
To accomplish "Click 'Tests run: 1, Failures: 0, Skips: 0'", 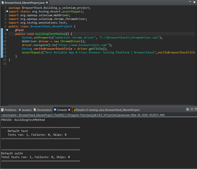I will tap(37, 135).
